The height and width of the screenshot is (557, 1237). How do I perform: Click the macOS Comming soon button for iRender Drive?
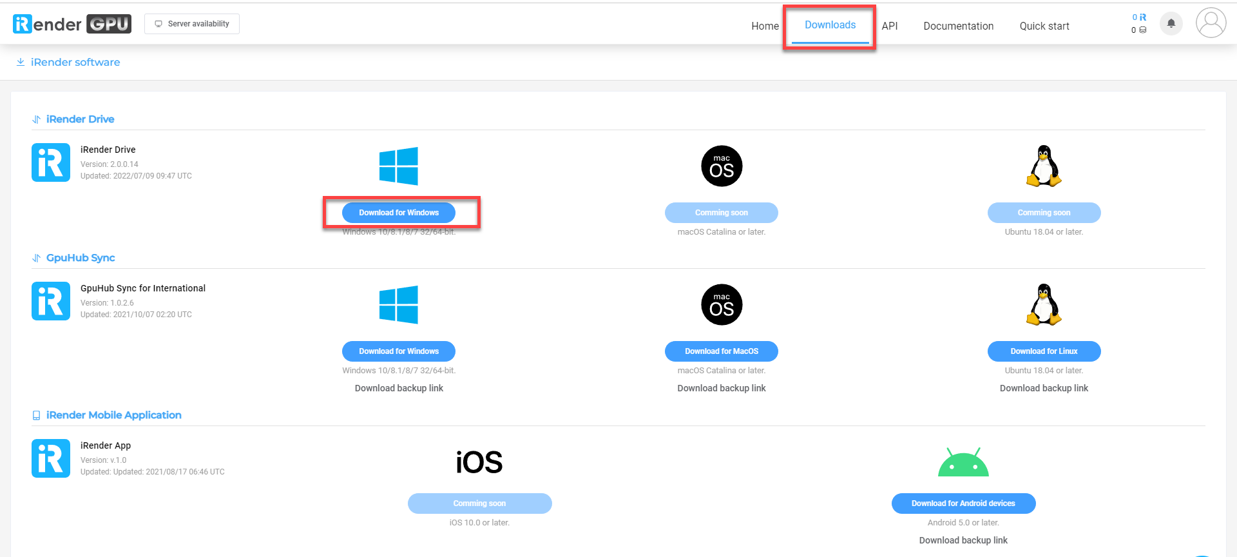(x=722, y=213)
